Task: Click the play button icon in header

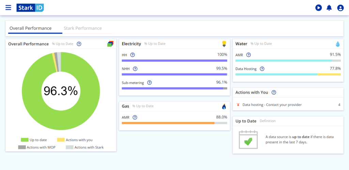Action: [318, 8]
